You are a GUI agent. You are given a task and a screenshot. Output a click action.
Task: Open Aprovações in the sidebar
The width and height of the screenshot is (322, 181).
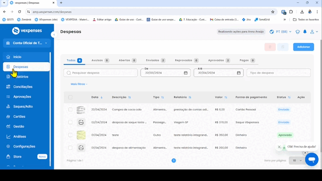tap(26, 97)
